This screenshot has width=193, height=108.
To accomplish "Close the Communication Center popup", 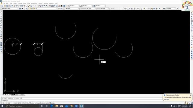I will (191, 95).
